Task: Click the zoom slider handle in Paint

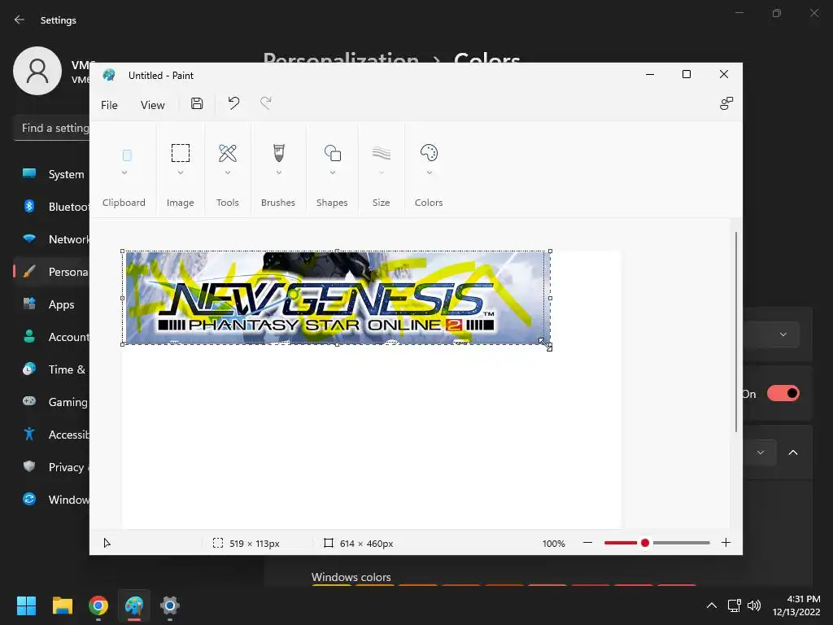Action: 645,543
